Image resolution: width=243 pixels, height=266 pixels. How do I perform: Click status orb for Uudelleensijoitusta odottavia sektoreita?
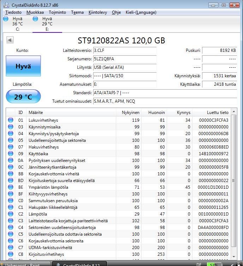tap(11, 234)
